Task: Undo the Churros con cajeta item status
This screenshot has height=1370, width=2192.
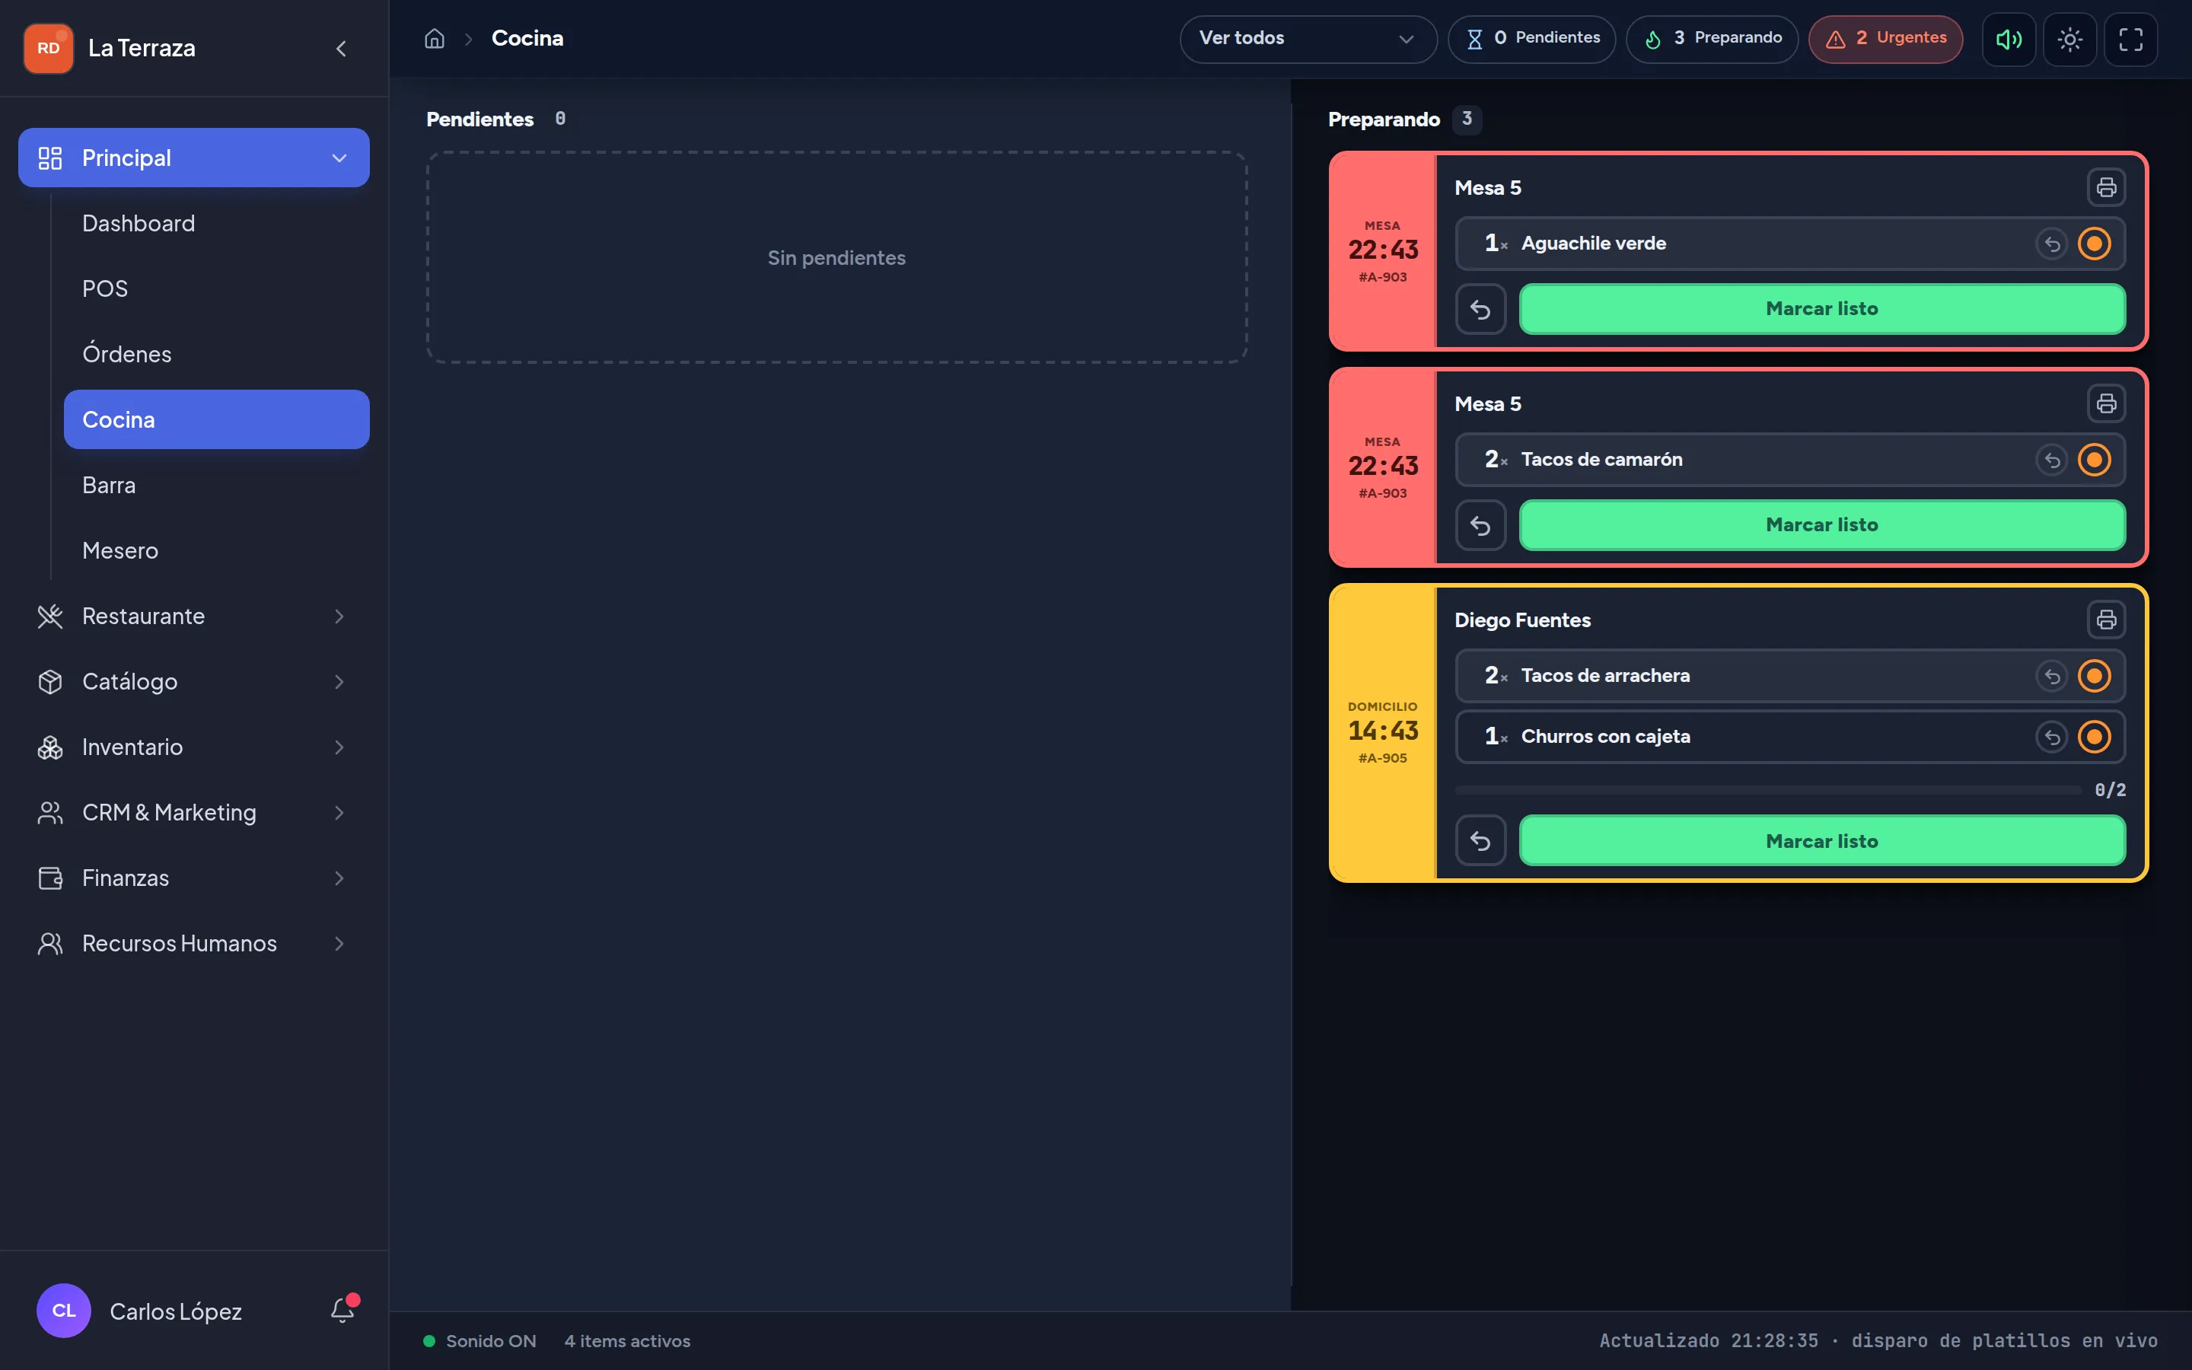Action: [2052, 737]
